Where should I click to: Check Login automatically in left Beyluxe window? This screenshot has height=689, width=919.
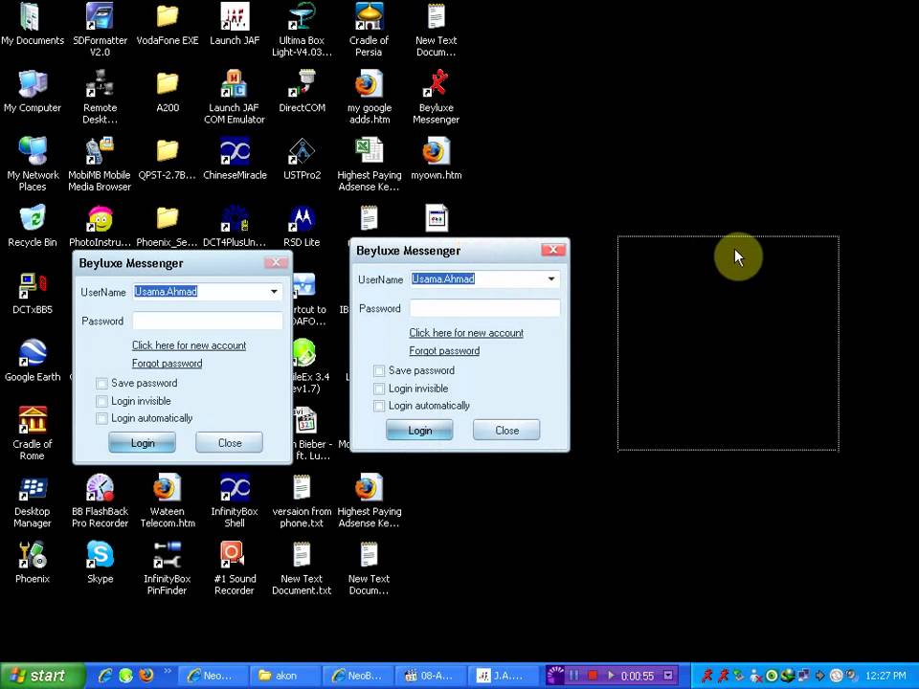(102, 418)
